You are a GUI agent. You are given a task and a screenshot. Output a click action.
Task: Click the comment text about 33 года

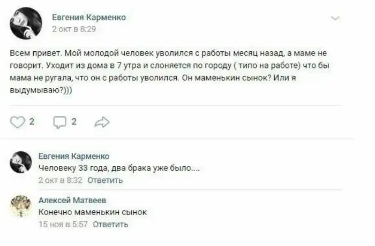119,168
